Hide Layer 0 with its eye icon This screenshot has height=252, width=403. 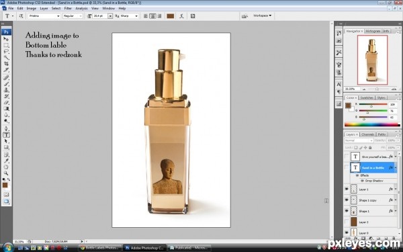(347, 233)
